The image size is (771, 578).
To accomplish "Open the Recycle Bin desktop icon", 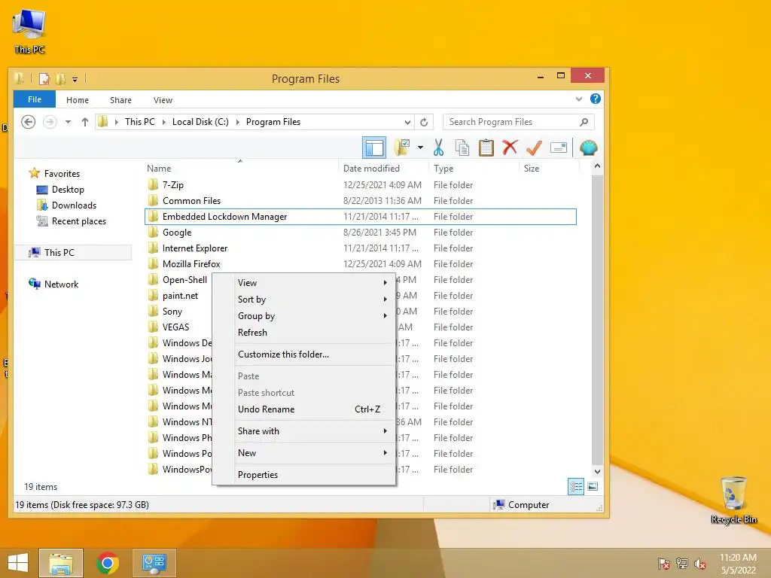I will point(733,500).
